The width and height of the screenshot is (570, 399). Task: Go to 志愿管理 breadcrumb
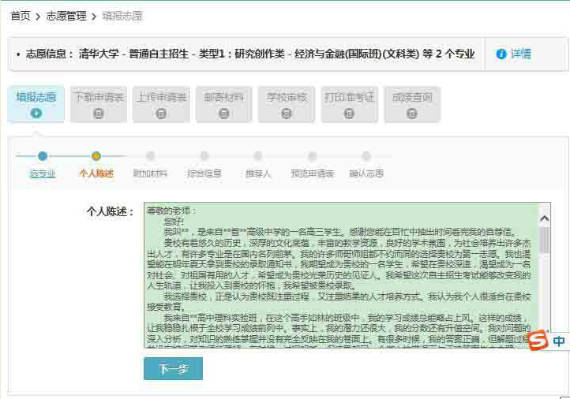66,16
